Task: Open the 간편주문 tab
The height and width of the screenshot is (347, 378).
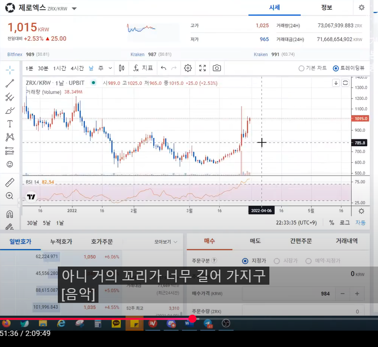Action: (x=301, y=241)
